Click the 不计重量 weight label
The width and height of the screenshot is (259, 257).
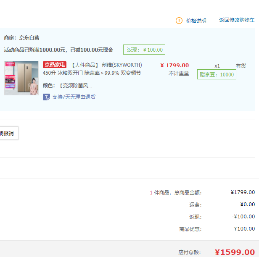tap(179, 73)
